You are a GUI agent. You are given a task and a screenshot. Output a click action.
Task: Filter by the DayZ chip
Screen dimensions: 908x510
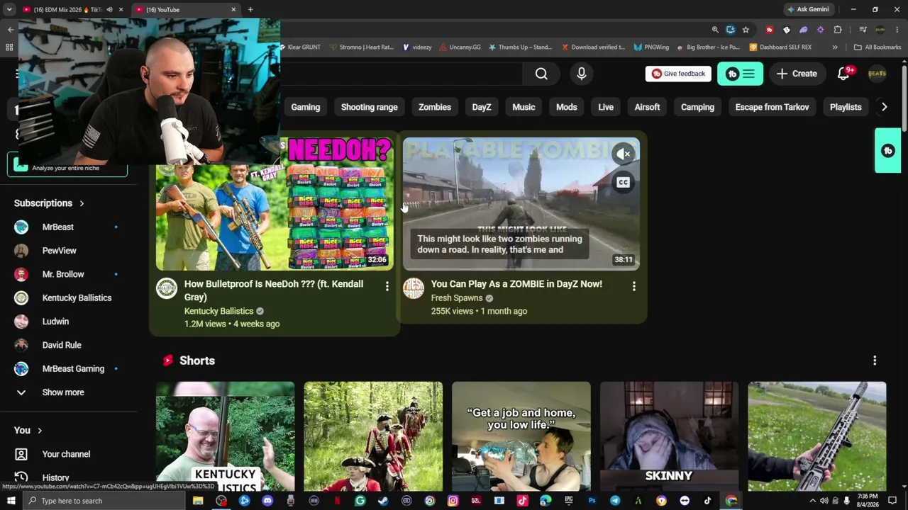[482, 107]
